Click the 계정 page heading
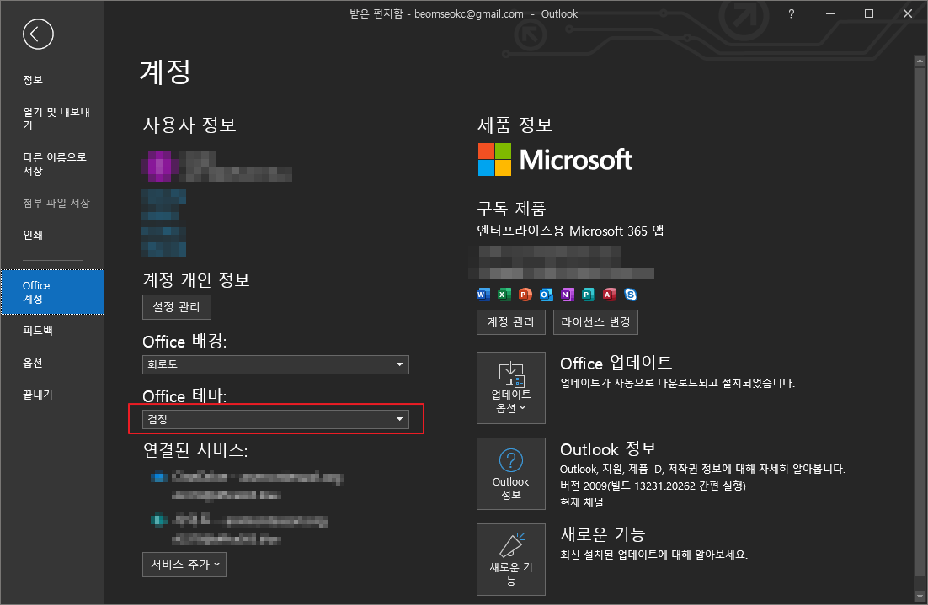928x605 pixels. pos(165,72)
